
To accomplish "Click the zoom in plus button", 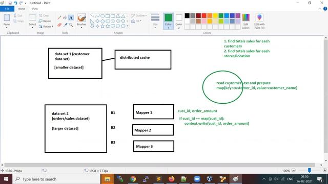I will 324,170.
